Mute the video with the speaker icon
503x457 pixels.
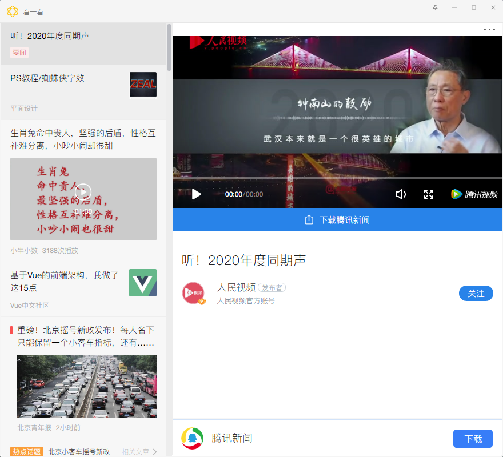tap(400, 194)
